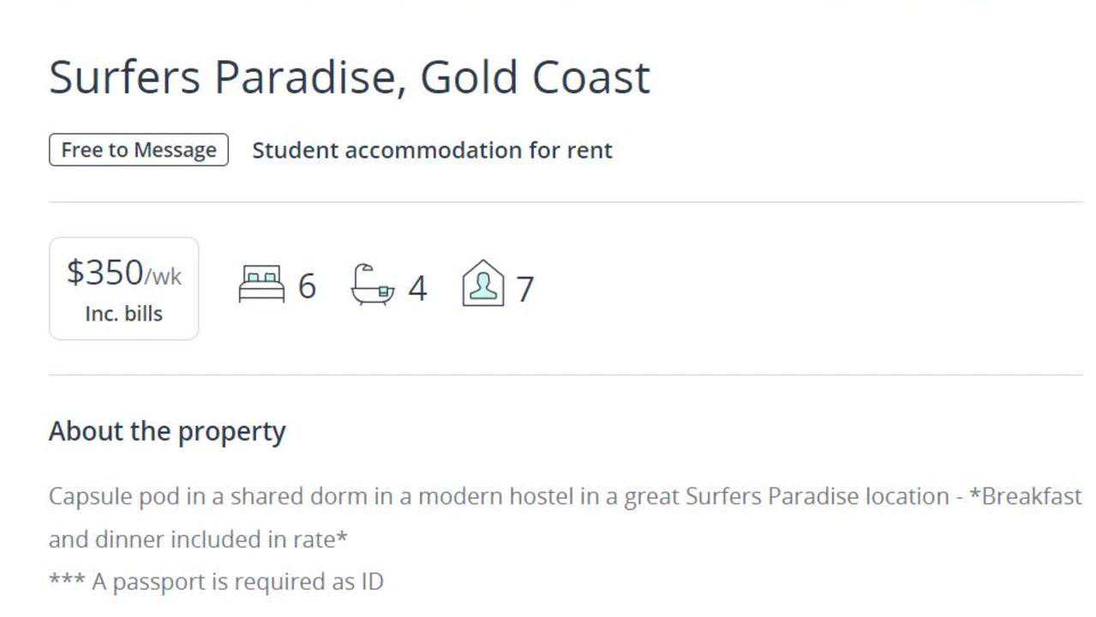
Task: Click the $350 weekly price amount
Action: (105, 273)
